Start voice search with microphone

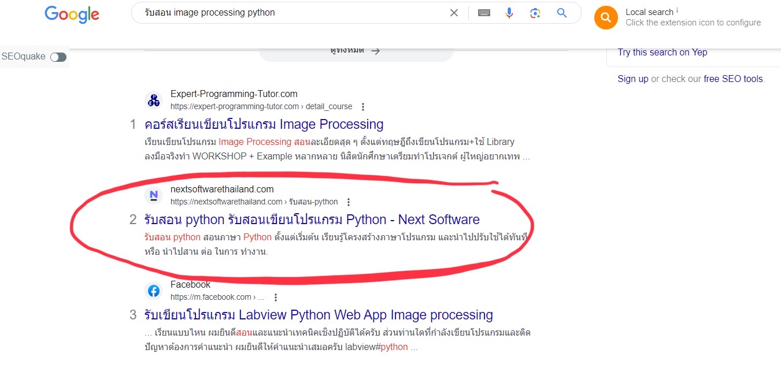point(509,13)
